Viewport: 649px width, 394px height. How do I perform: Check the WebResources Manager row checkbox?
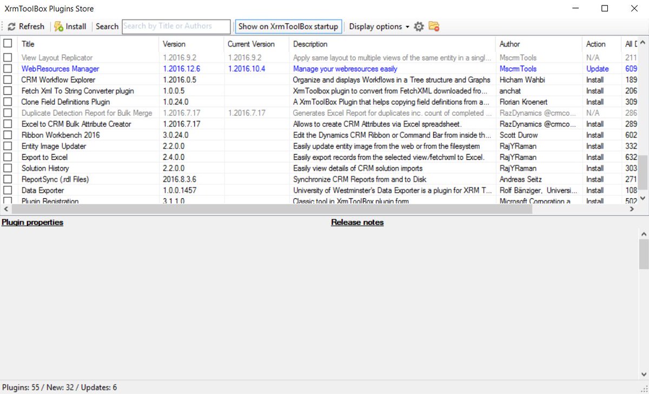8,69
